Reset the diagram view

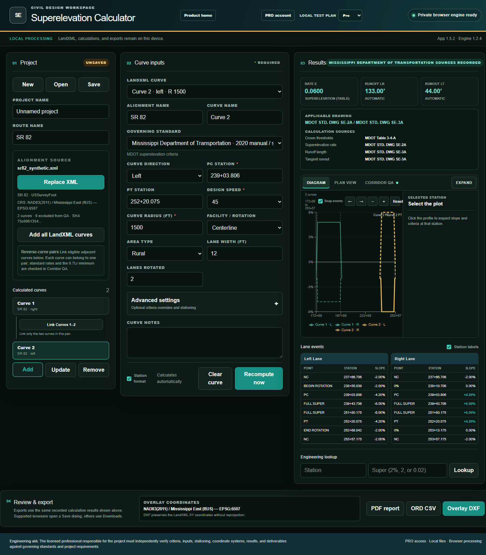coord(396,201)
